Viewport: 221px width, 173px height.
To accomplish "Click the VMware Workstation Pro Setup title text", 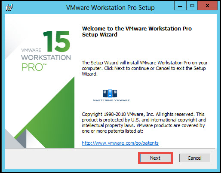I will tap(110, 8).
